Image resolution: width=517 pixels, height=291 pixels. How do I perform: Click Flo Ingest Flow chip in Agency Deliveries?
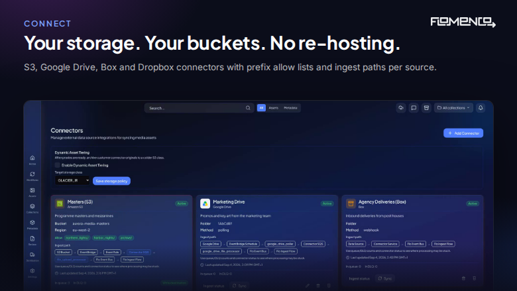pos(443,244)
